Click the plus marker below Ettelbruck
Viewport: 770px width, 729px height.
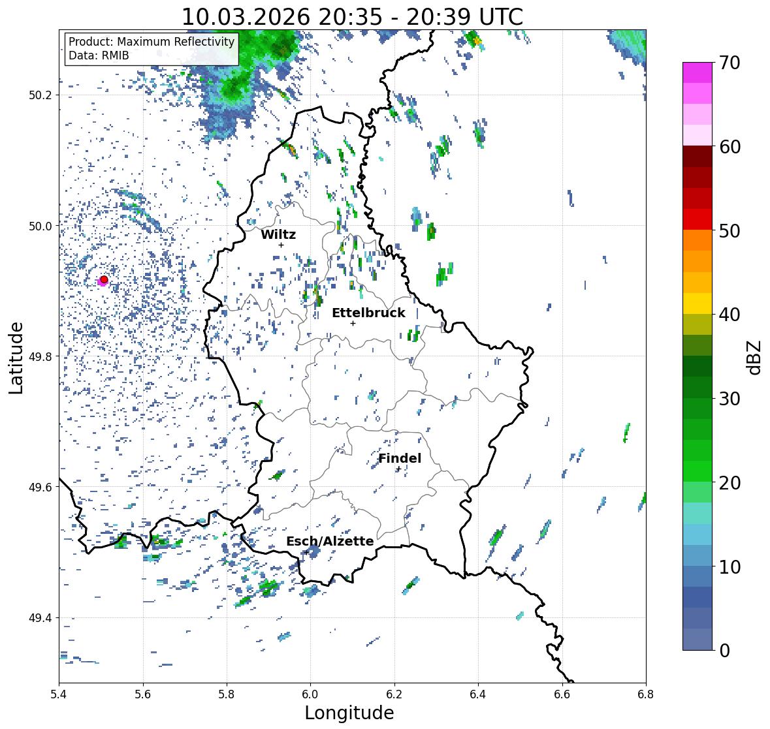pos(353,323)
